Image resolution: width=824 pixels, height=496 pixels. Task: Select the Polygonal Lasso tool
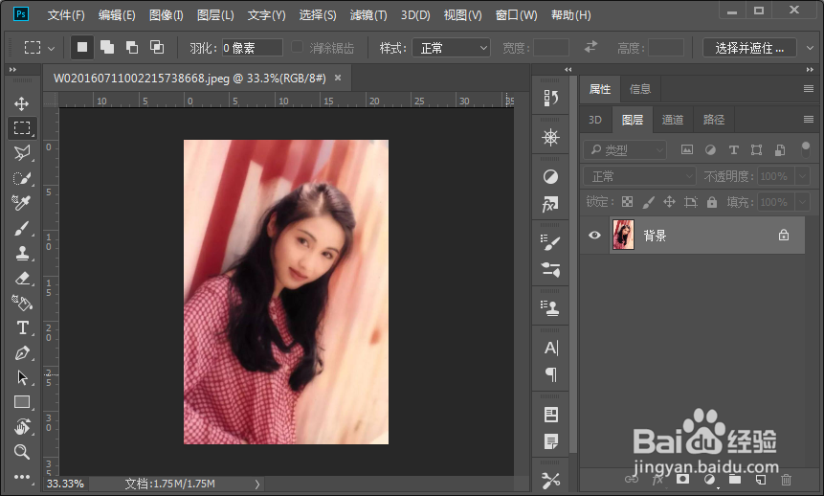pos(22,153)
